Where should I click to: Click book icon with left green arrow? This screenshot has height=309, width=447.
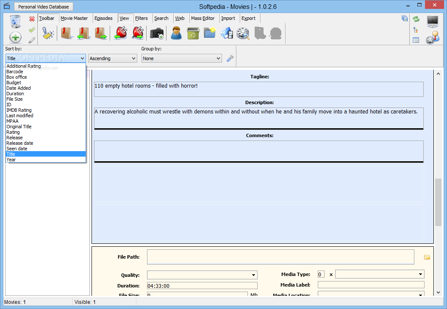point(83,33)
